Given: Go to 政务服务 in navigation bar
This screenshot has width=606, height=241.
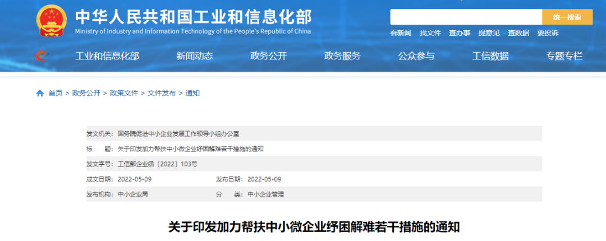Looking at the screenshot, I should (x=342, y=55).
